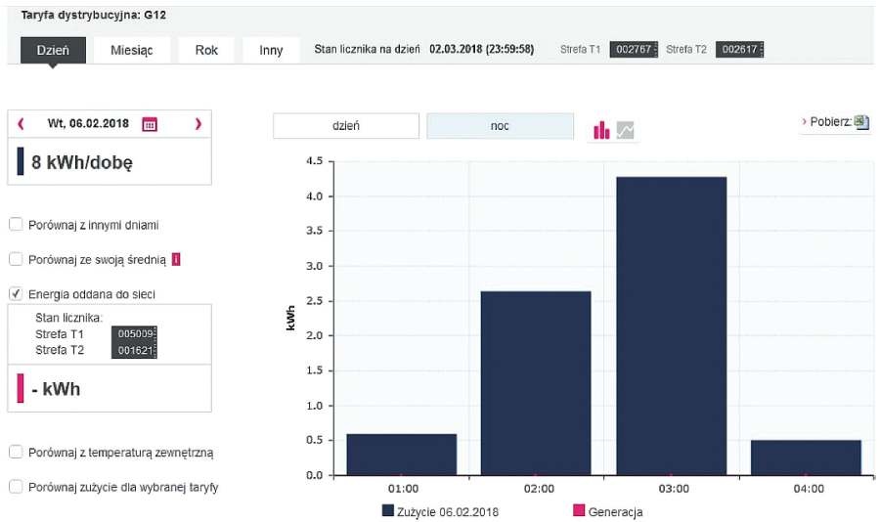The width and height of the screenshot is (880, 522).
Task: Uncheck Energia oddana do sieci
Action: [16, 293]
